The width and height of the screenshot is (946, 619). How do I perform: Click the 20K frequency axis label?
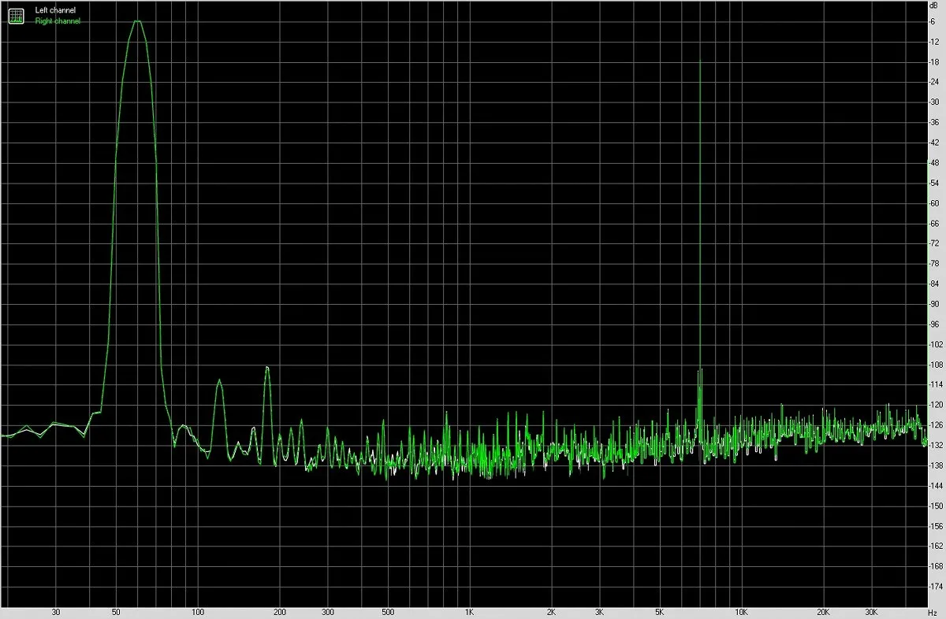coord(823,612)
